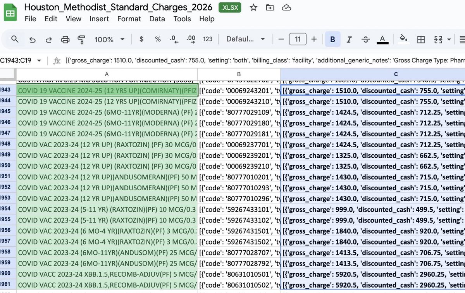Viewport: 465px width, 293px height.
Task: Click the redo arrow icon
Action: pos(49,39)
